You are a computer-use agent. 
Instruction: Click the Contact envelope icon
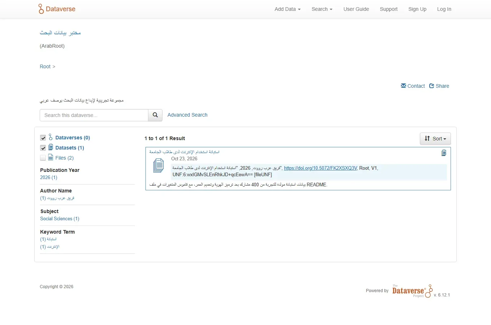[x=403, y=86]
